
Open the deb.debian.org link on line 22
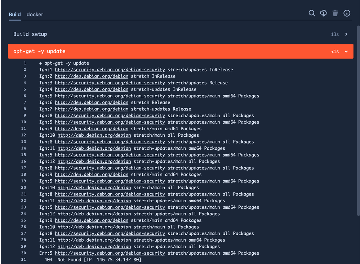pyautogui.click(x=94, y=201)
